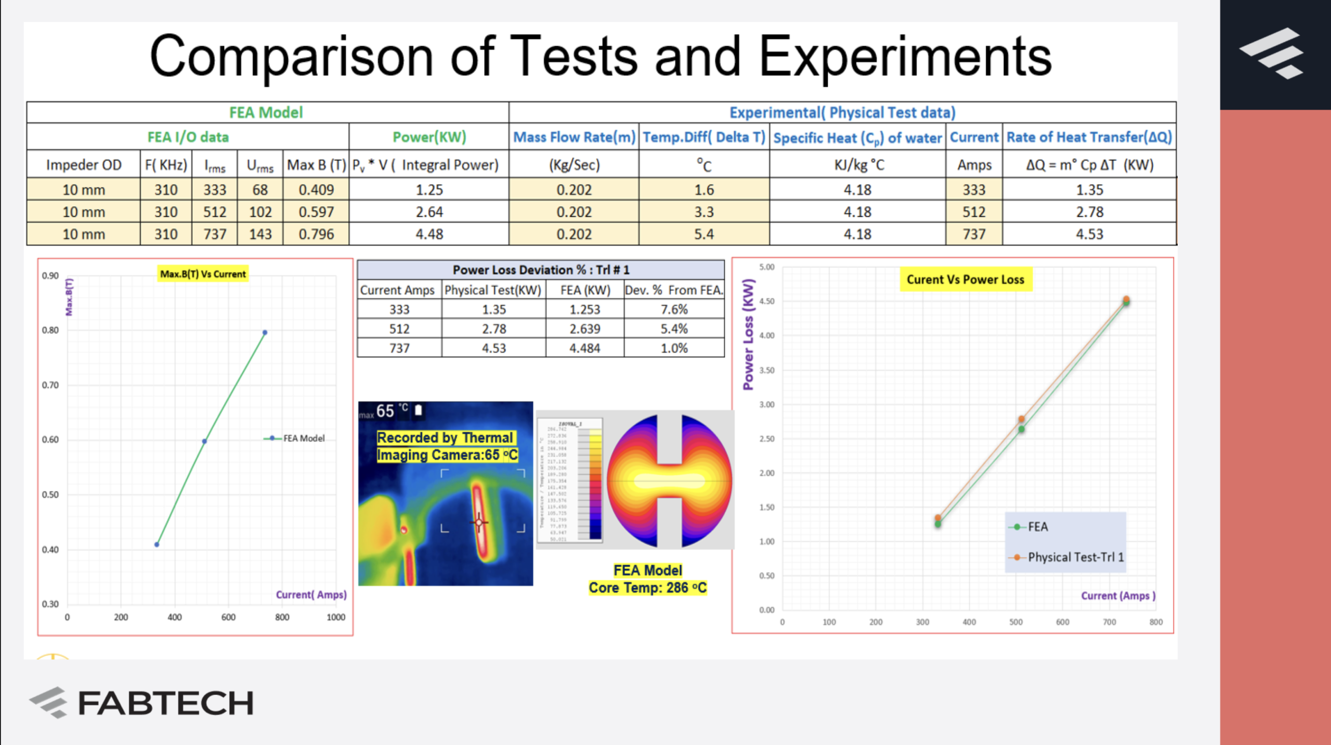Click the 0.796 Max B table cell
1331x745 pixels.
tap(316, 234)
